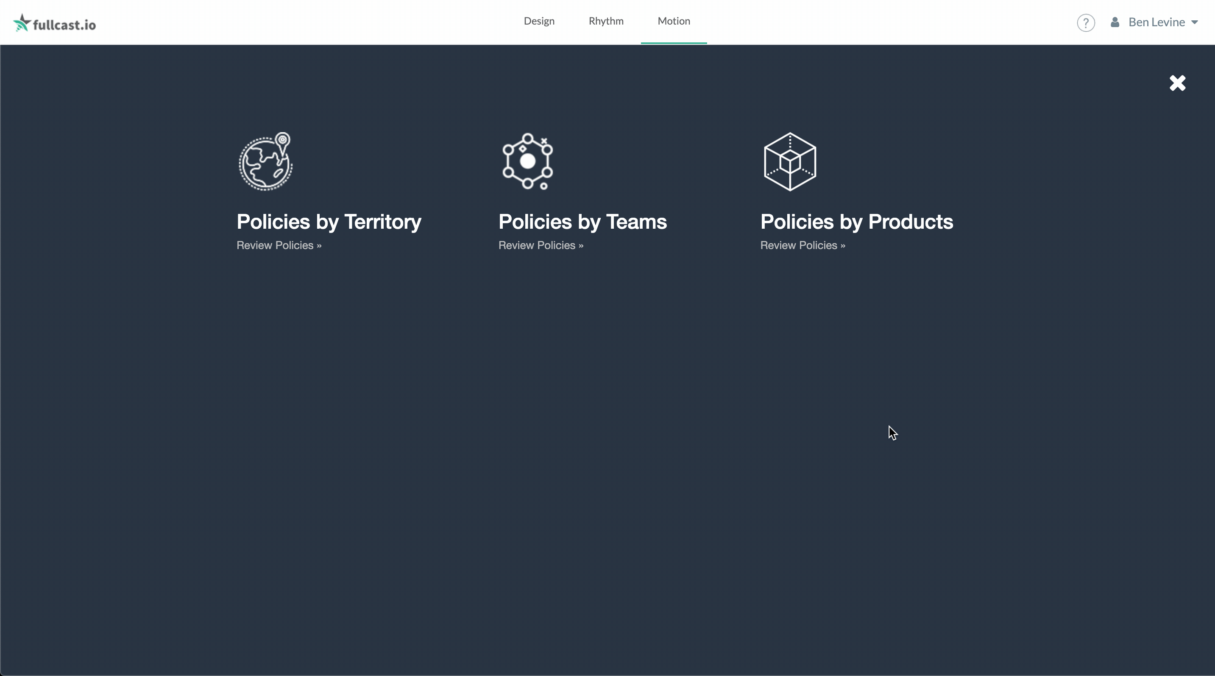
Task: Close the policies overlay with X
Action: [x=1177, y=83]
